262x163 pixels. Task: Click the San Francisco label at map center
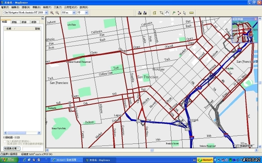147,77
